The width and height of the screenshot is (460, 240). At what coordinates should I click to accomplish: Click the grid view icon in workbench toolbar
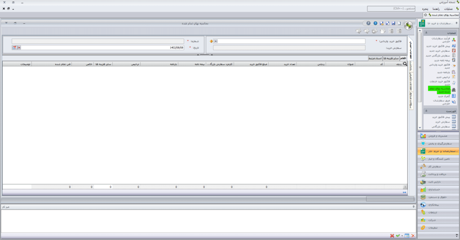407,236
